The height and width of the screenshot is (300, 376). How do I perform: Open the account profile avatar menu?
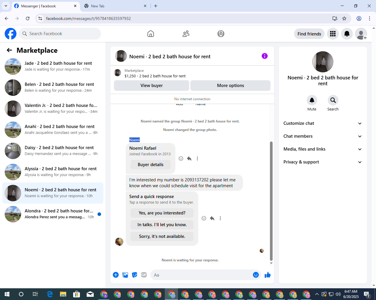coord(361,34)
